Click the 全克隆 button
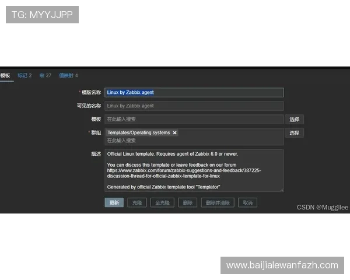Screen dimensions: 350x280 point(162,203)
